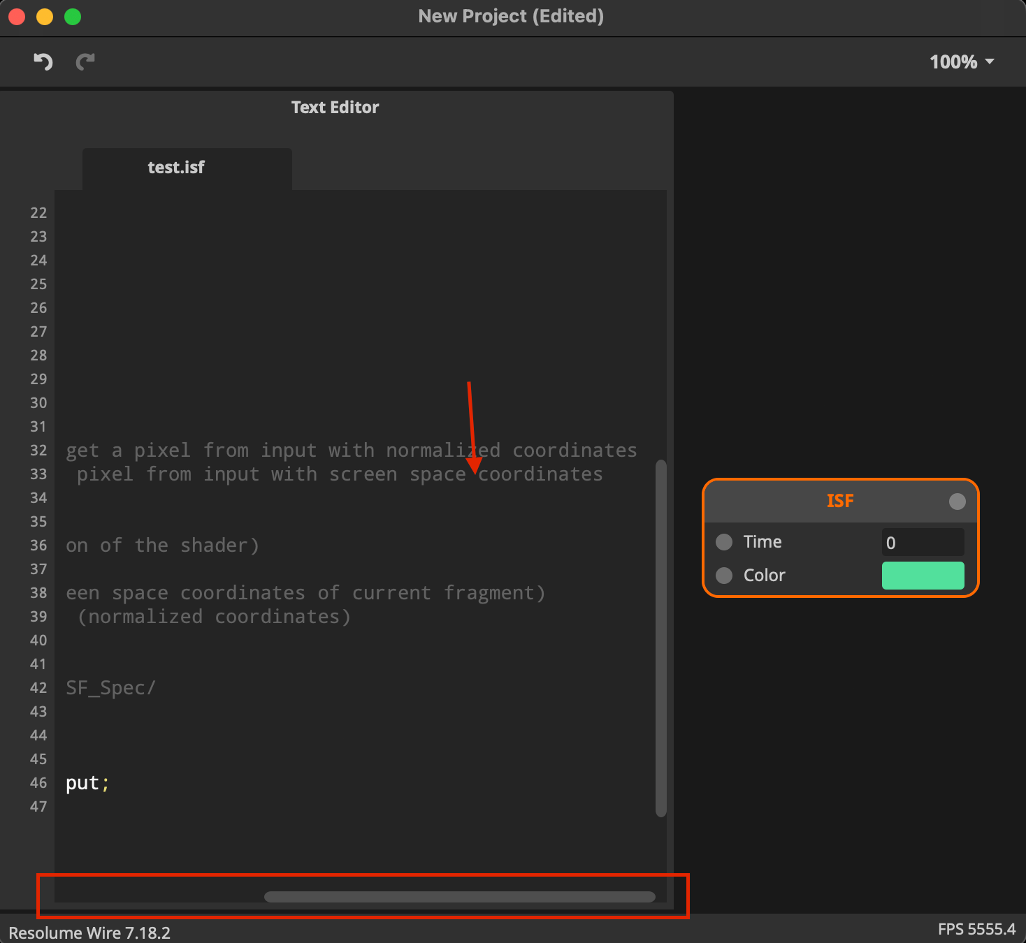The width and height of the screenshot is (1026, 943).
Task: Click the vertical scrollbar in text editor
Action: tap(660, 637)
